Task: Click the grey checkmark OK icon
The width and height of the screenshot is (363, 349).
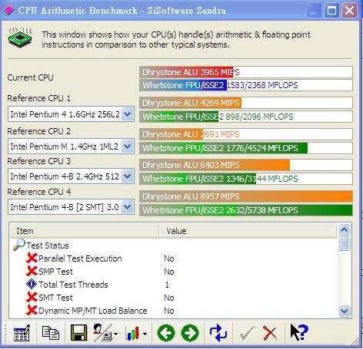Action: point(246,333)
